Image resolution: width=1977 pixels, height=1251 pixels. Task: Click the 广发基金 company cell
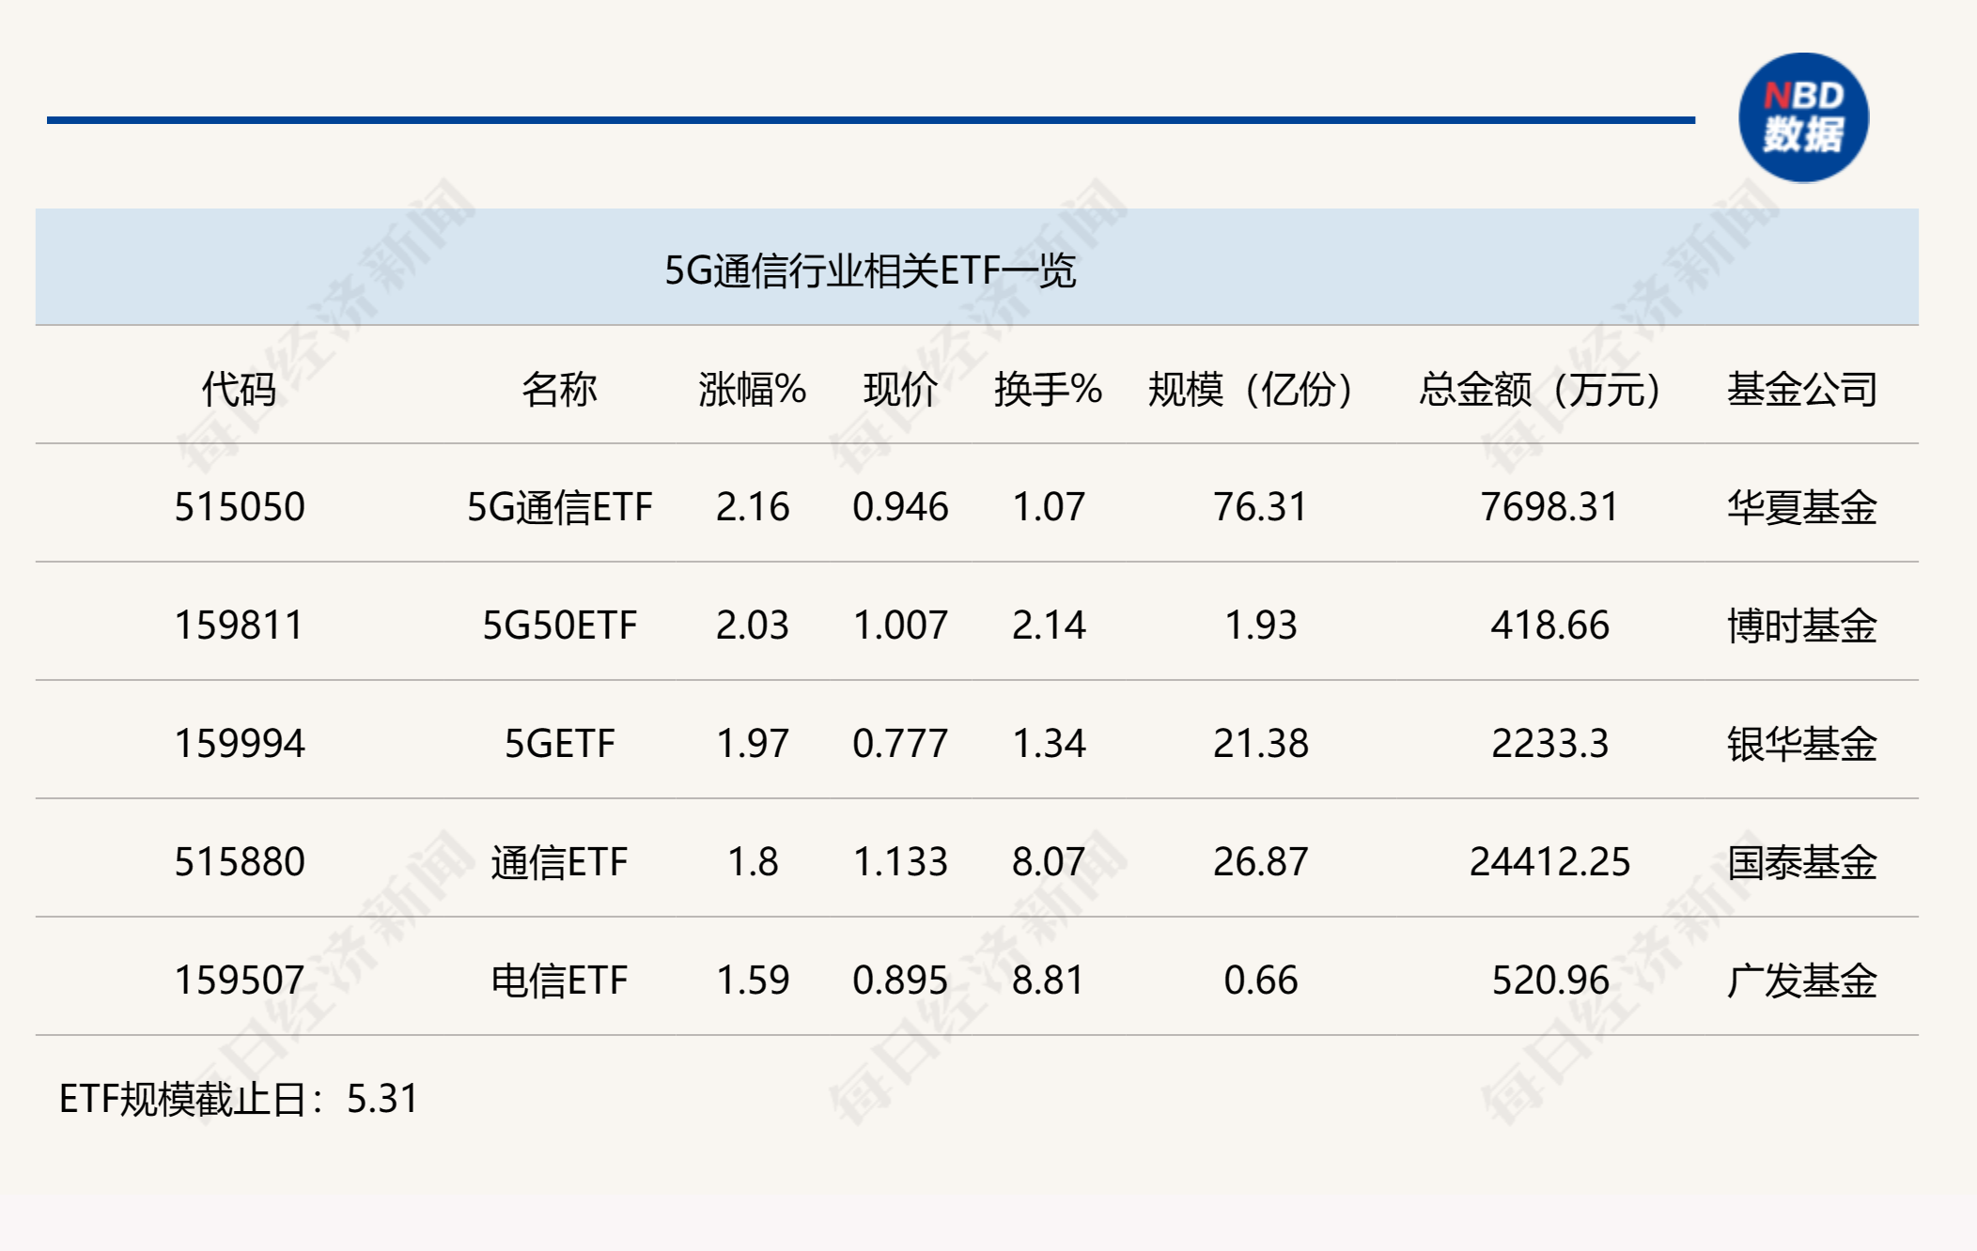1801,981
